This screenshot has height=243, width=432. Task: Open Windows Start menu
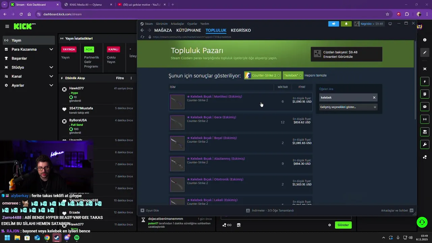pos(7,238)
